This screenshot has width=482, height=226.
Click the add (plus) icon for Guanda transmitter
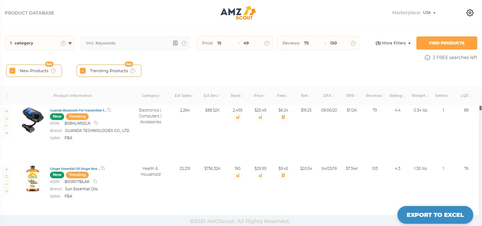coord(7,111)
